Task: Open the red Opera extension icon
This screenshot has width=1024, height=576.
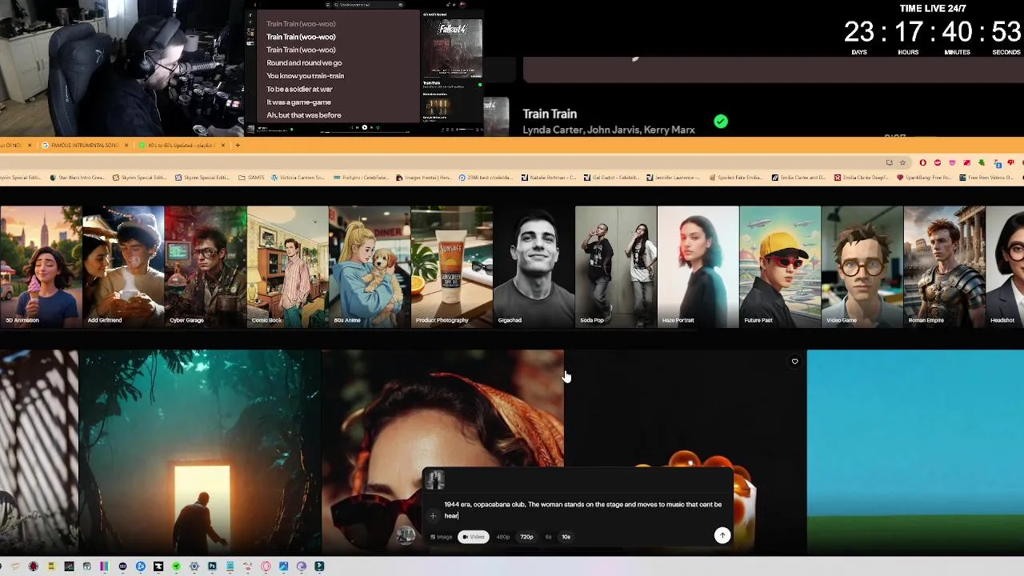Action: (922, 162)
